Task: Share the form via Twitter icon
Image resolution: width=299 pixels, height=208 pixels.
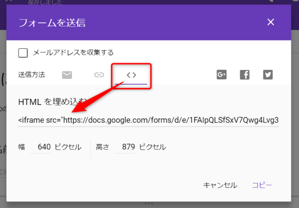Action: [x=268, y=75]
